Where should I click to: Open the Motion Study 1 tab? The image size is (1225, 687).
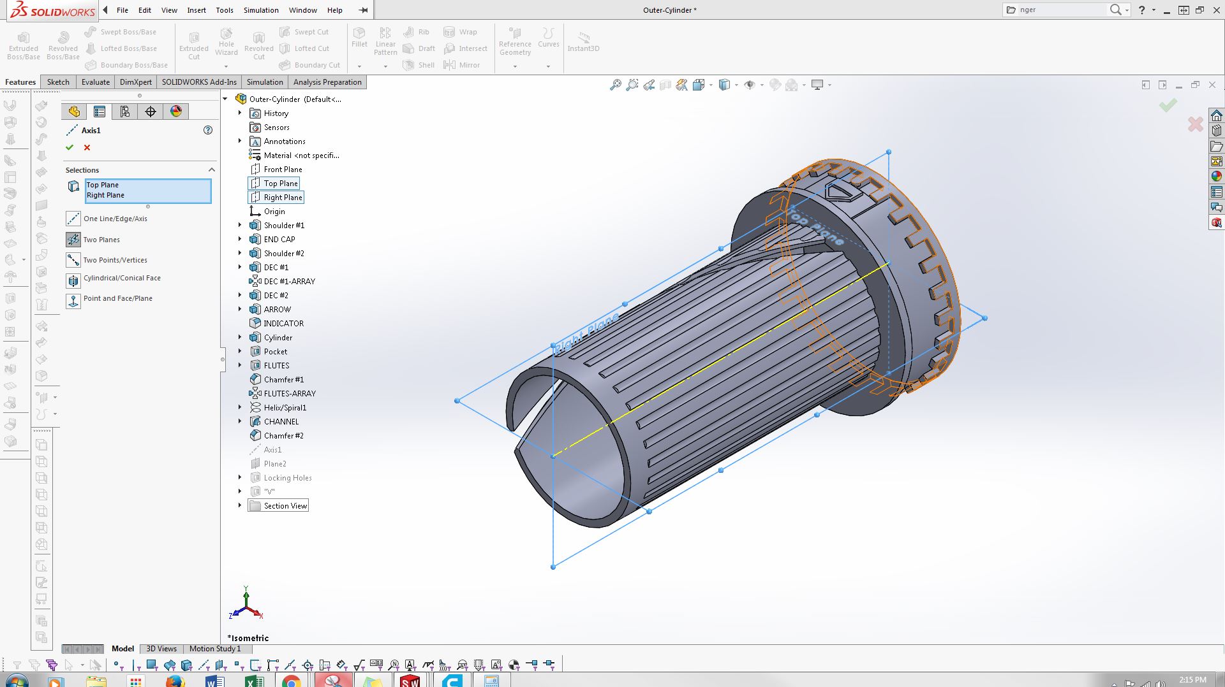[214, 649]
